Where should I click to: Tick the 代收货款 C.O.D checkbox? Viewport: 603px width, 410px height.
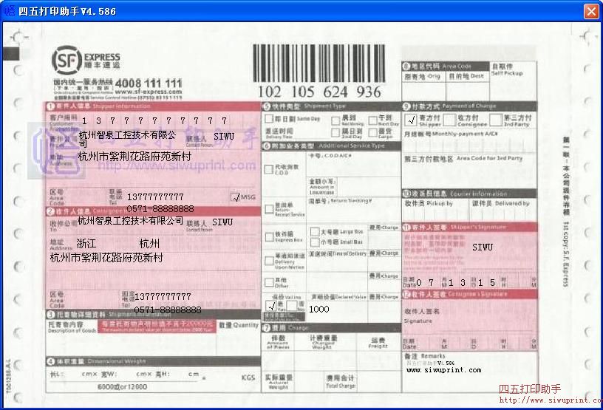click(269, 169)
